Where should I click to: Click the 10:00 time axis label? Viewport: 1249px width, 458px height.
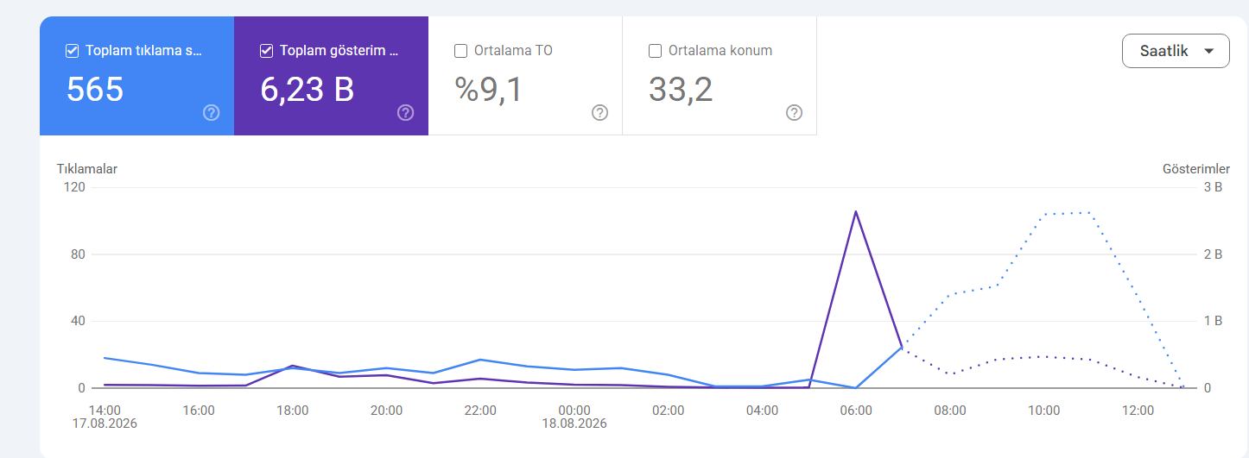point(1044,411)
